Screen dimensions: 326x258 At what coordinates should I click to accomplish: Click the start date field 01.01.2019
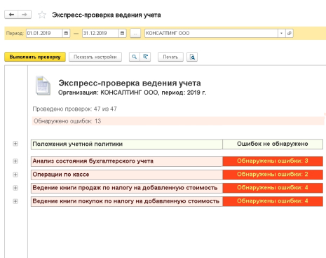44,33
